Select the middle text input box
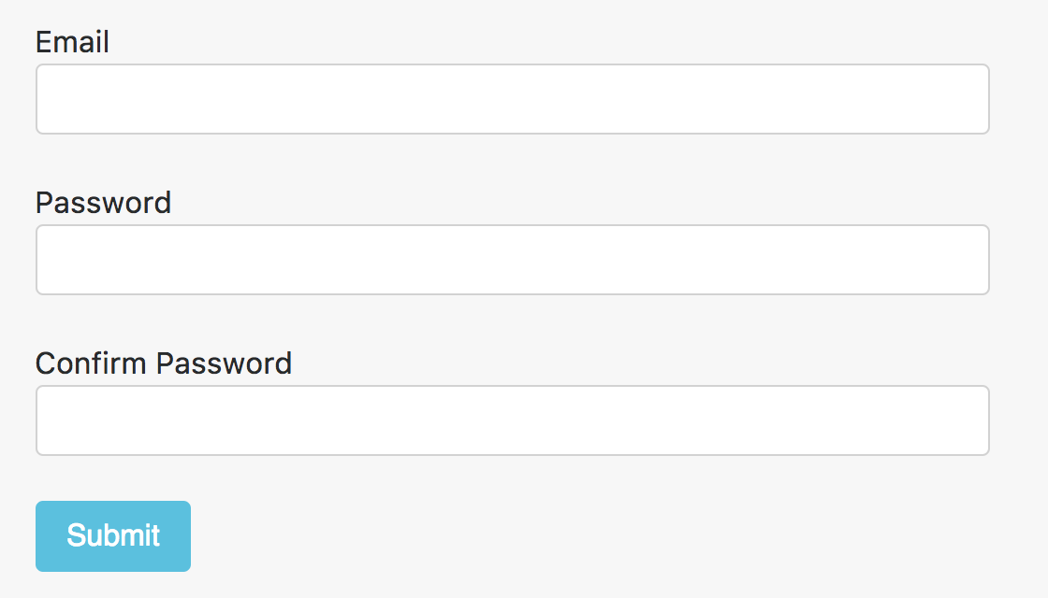 [512, 260]
